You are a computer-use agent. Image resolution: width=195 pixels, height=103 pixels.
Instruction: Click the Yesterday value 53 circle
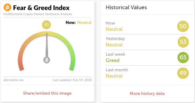[183, 42]
